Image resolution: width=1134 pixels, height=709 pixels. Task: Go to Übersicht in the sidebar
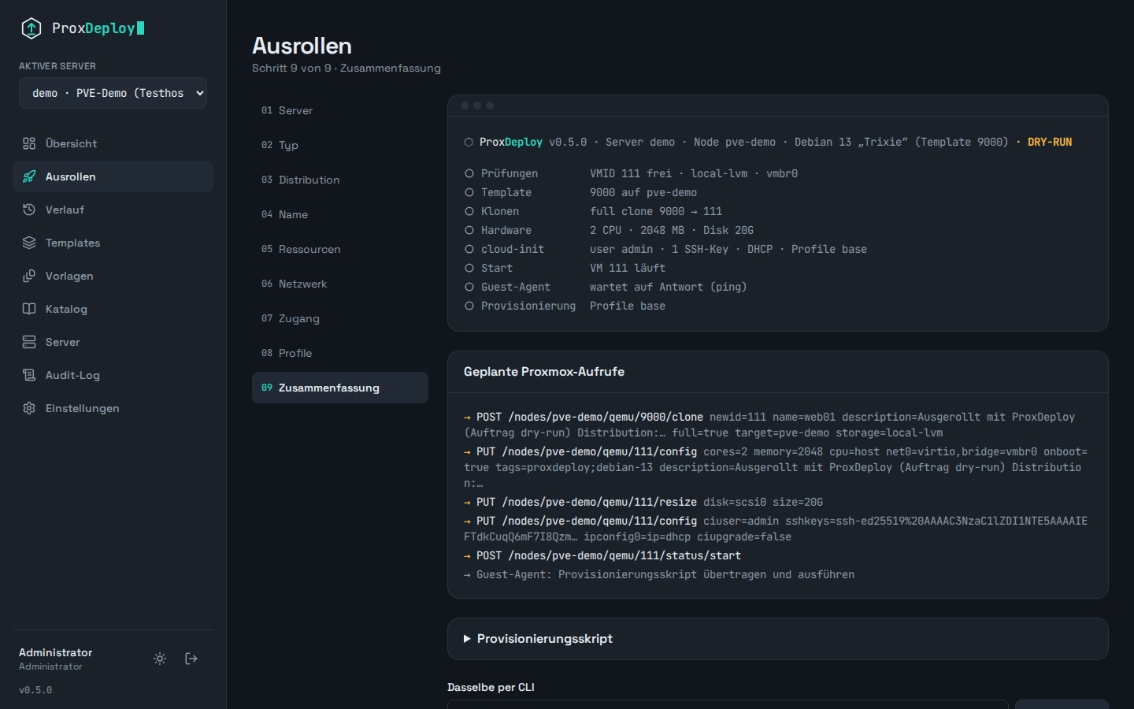pos(113,143)
